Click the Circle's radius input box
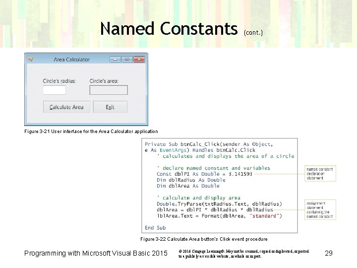Viewport: 357px width, 268px height. click(x=55, y=90)
